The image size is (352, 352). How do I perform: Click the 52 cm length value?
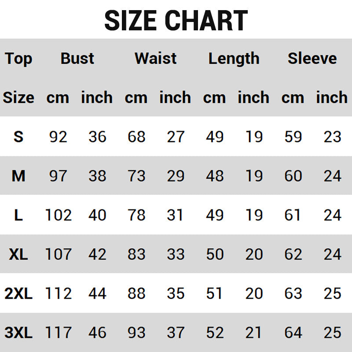(215, 333)
